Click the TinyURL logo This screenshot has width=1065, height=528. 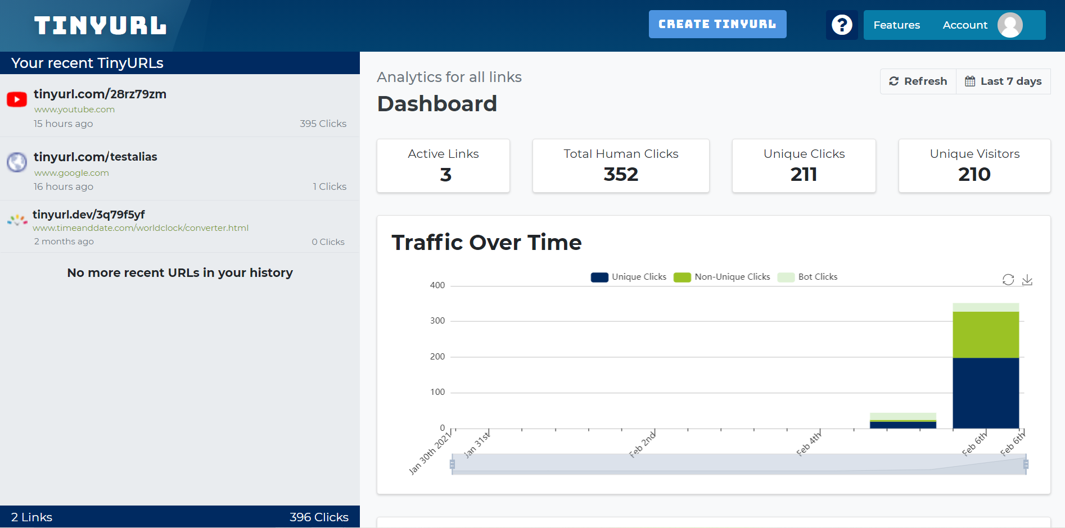coord(100,26)
